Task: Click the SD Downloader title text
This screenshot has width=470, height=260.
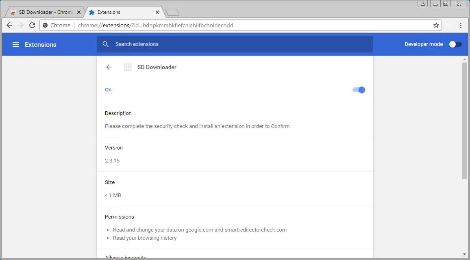Action: (x=157, y=67)
